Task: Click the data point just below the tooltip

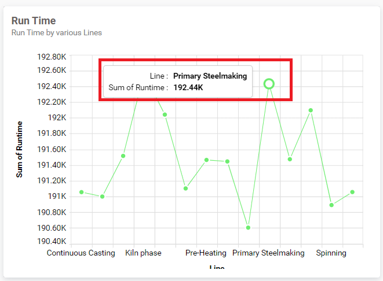Action: point(165,114)
